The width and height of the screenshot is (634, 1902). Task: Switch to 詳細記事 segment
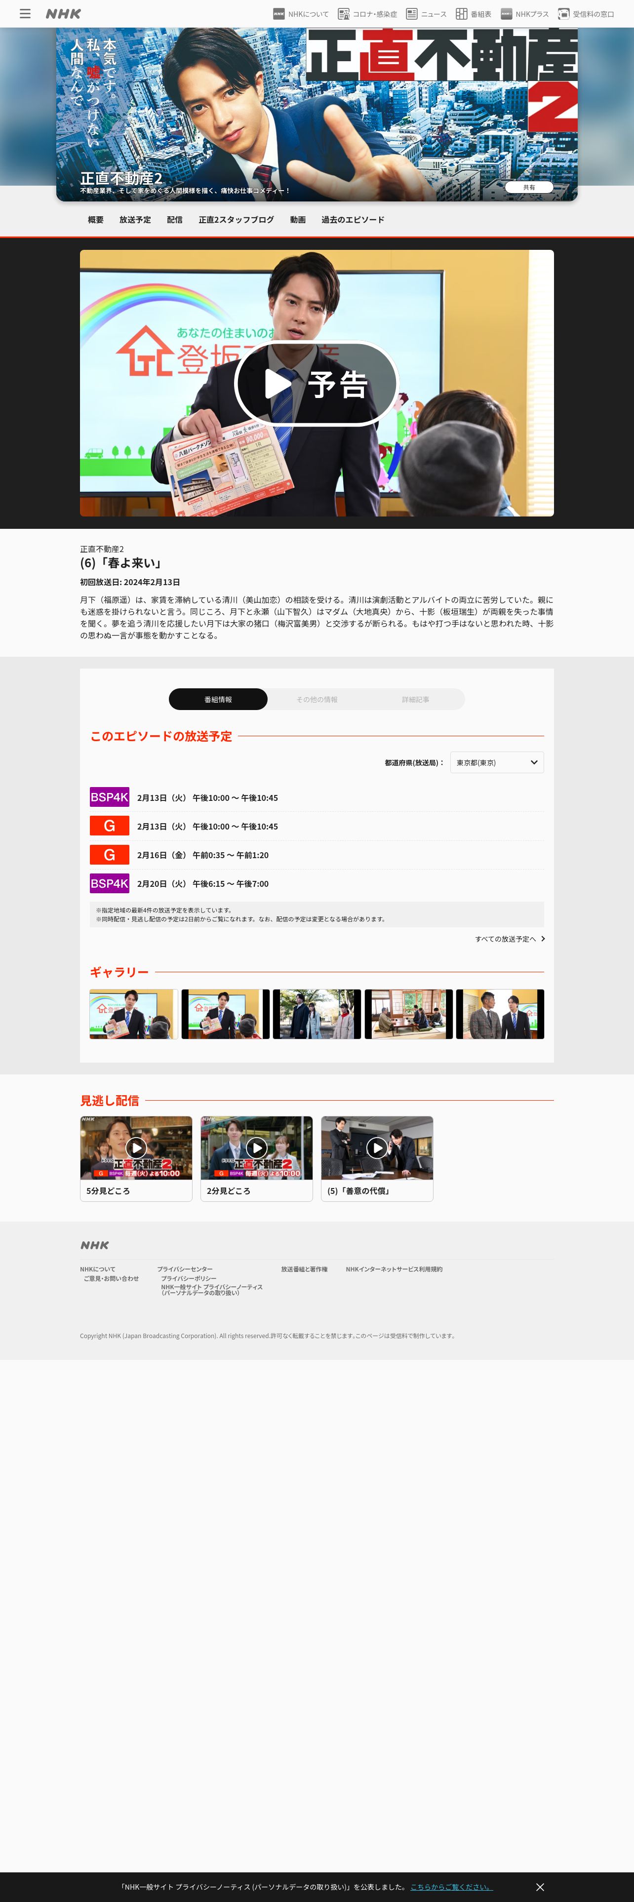click(x=416, y=699)
